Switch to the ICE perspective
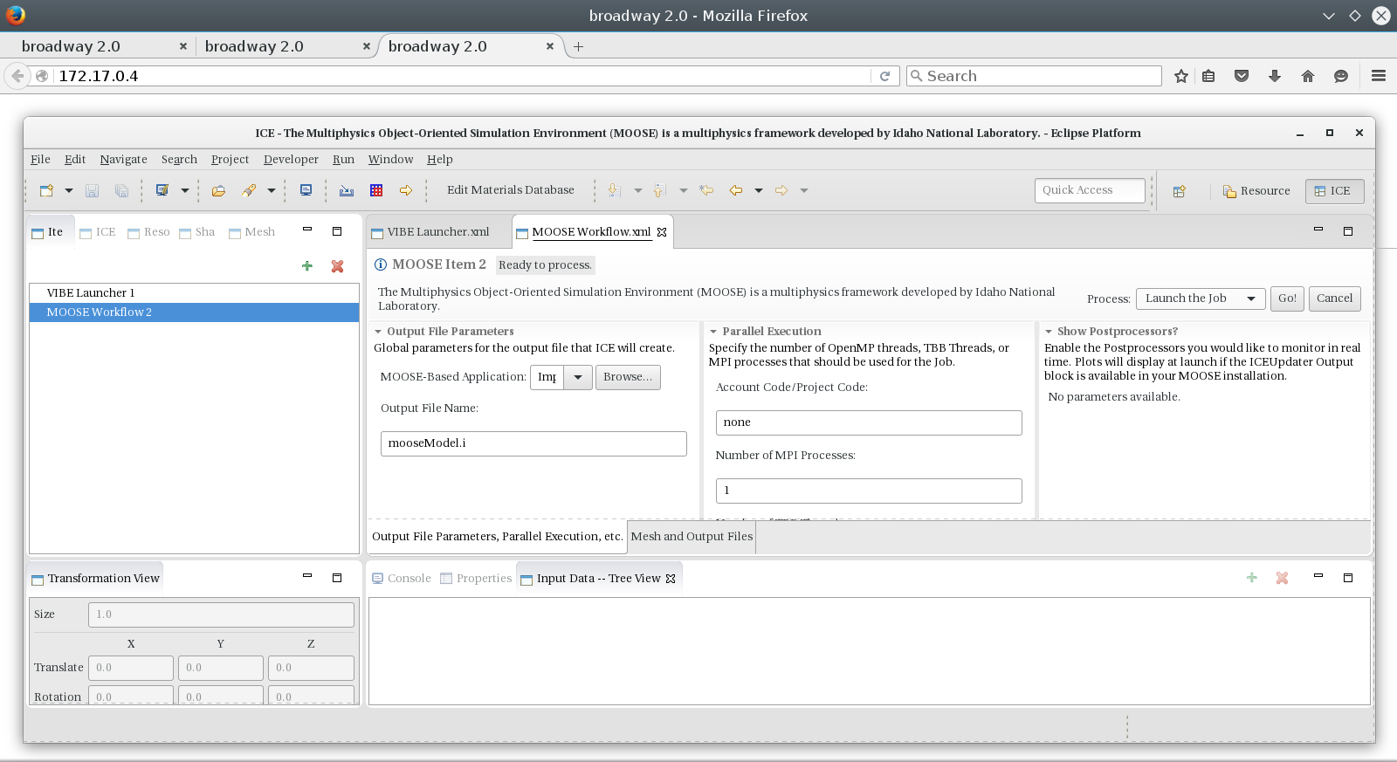Screen dimensions: 1397x762 coord(1334,191)
